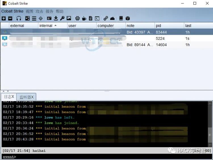Image resolution: width=213 pixels, height=160 pixels.
Task: Click the document icon for Office macro
Action: click(x=91, y=18)
